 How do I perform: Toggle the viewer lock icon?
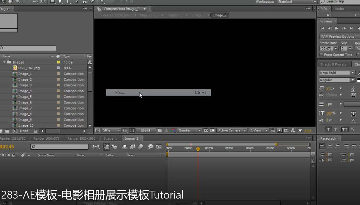tap(99, 9)
